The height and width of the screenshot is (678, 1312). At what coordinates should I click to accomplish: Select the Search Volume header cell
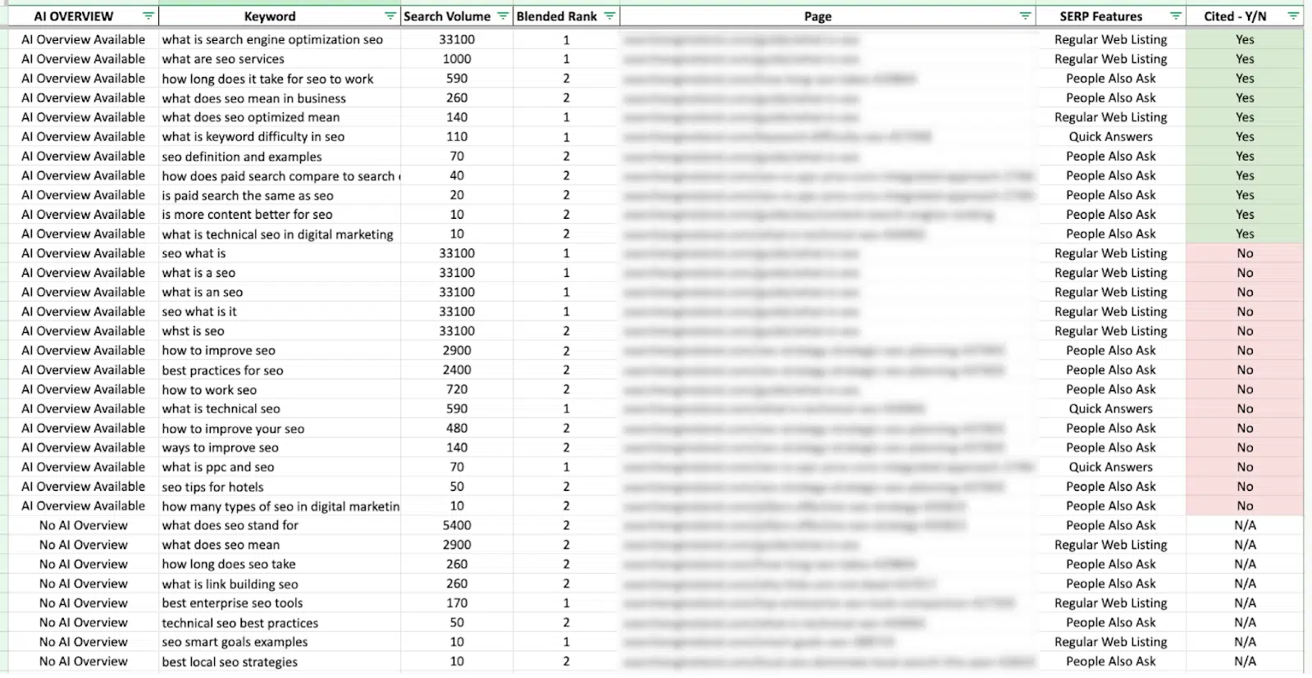pyautogui.click(x=457, y=16)
